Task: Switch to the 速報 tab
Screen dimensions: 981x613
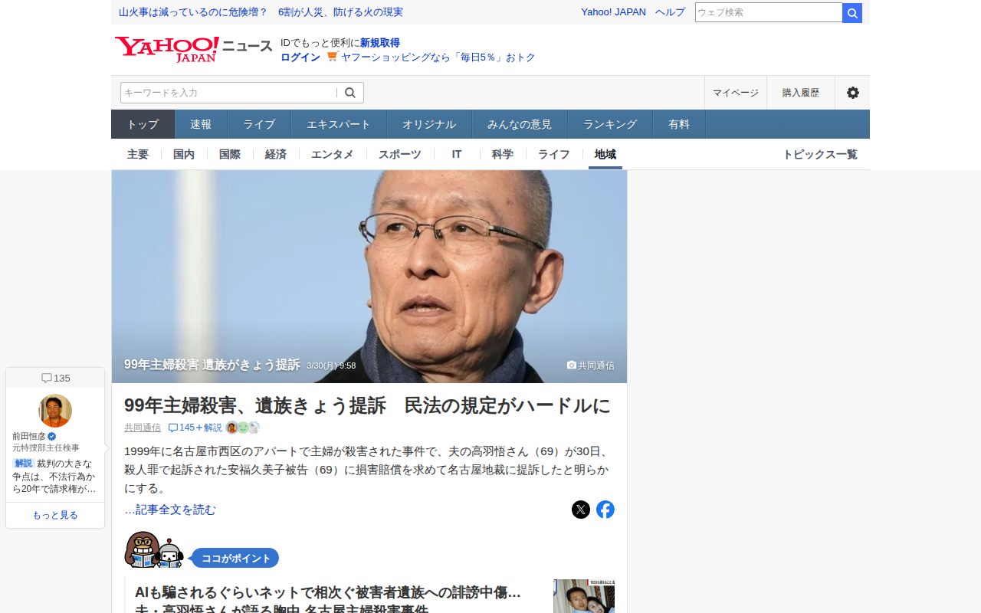Action: [201, 124]
